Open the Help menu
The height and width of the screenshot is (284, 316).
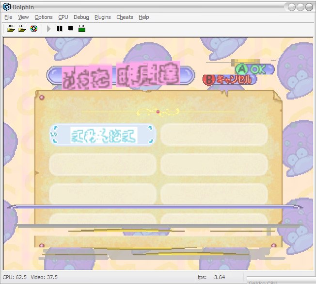coord(143,17)
